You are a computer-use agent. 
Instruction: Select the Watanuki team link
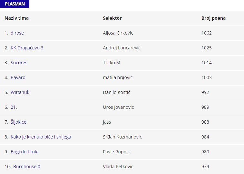(20, 92)
